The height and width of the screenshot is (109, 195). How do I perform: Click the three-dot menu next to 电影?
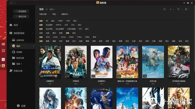pyautogui.click(x=34, y=46)
